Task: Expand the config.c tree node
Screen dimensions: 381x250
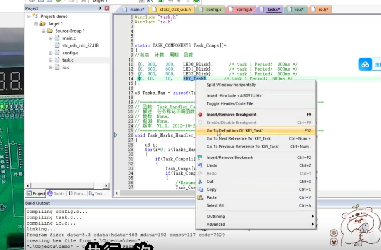Action: pyautogui.click(x=51, y=53)
